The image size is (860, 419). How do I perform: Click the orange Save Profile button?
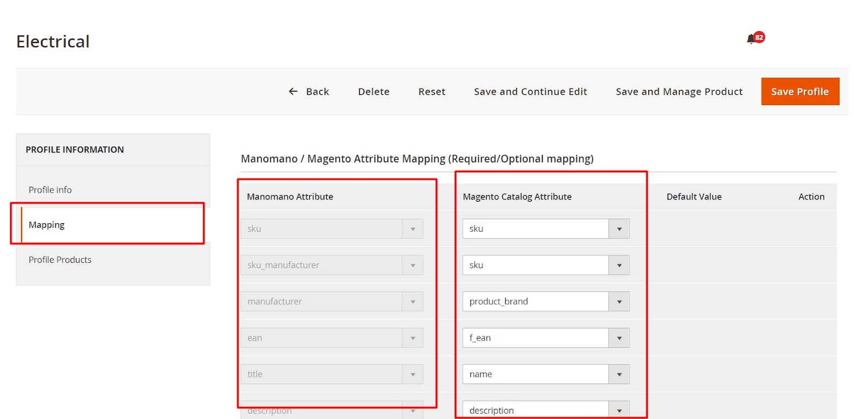point(800,92)
